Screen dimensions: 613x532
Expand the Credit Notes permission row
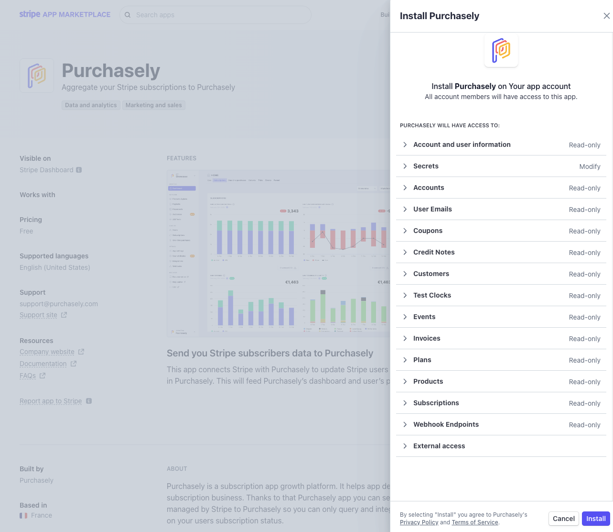(x=501, y=252)
